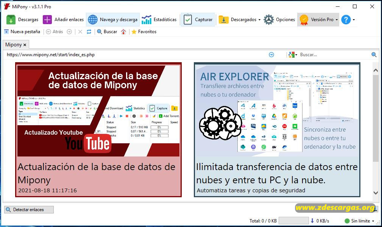Click the '2021-08-18 11:17:16' date text
This screenshot has height=227, width=382.
point(47,190)
